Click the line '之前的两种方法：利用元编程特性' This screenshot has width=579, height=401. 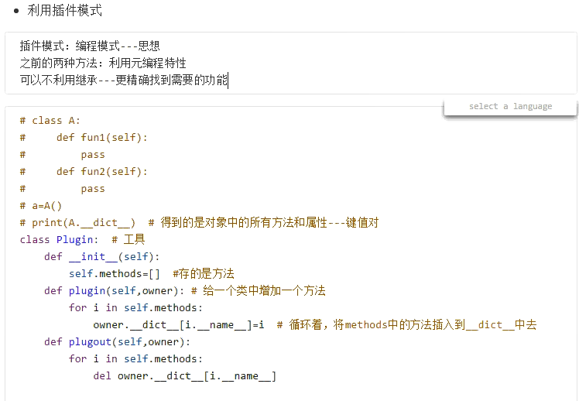click(103, 63)
